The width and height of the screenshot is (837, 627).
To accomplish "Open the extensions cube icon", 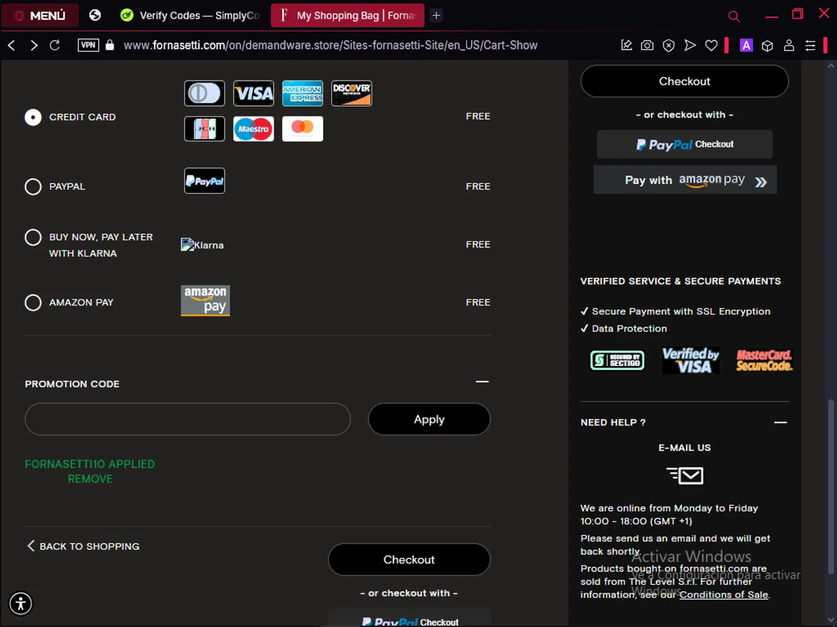I will click(x=768, y=45).
